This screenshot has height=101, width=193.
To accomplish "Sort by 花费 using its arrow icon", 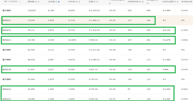I will tap(97, 2).
